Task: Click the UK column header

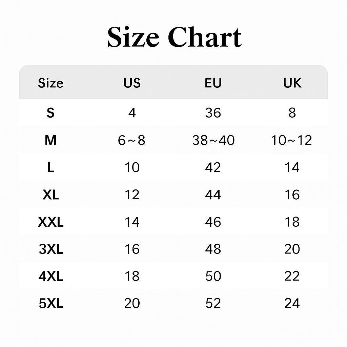Action: 292,83
